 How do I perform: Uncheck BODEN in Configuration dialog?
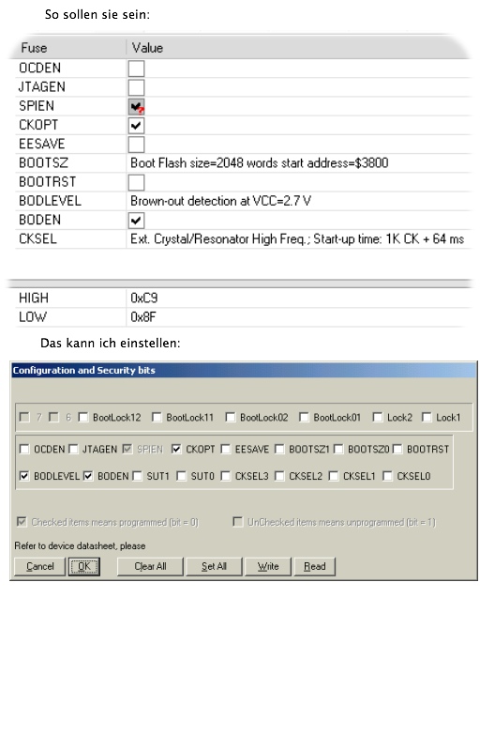(x=88, y=476)
